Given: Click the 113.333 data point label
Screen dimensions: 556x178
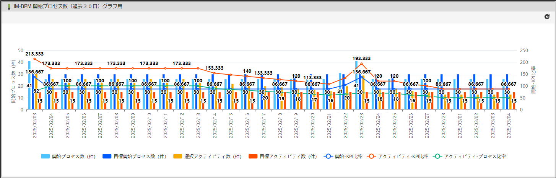Looking at the screenshot, I should pos(312,78).
